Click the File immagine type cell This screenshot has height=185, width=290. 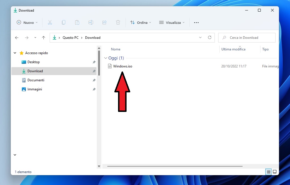tap(270, 66)
